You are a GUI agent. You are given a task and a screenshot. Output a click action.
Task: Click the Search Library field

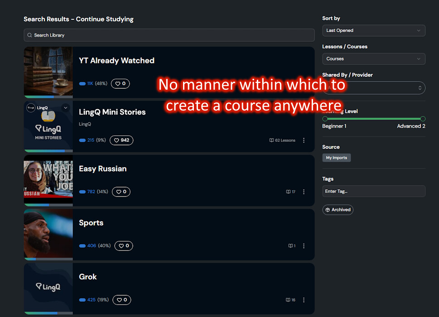(x=169, y=35)
